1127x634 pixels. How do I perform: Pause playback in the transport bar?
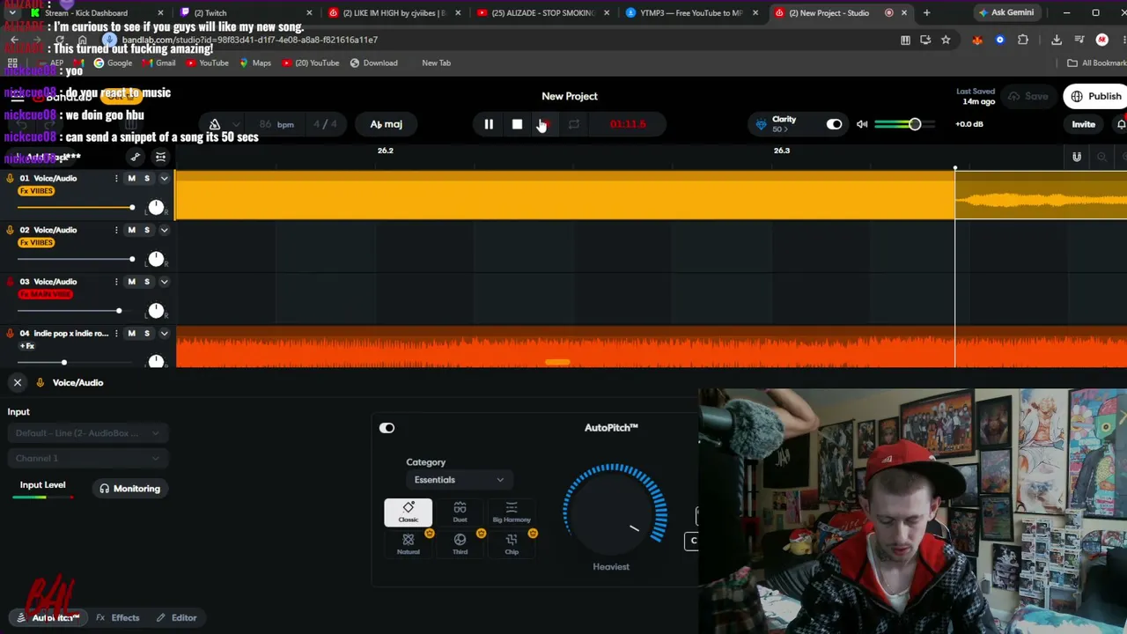489,124
